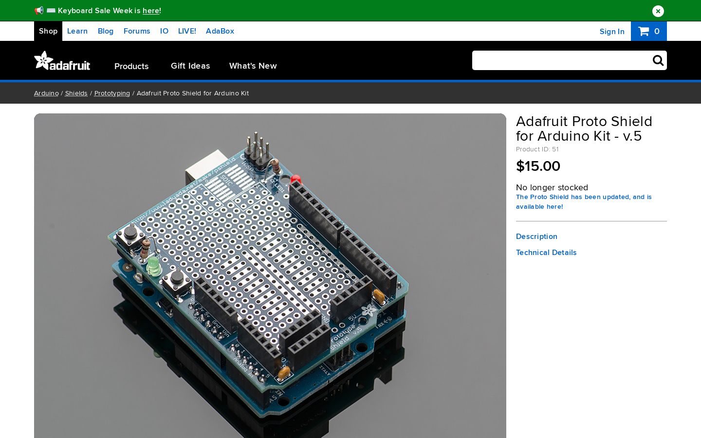Navigate to Arduino breadcrumb
This screenshot has width=701, height=438.
(x=46, y=93)
